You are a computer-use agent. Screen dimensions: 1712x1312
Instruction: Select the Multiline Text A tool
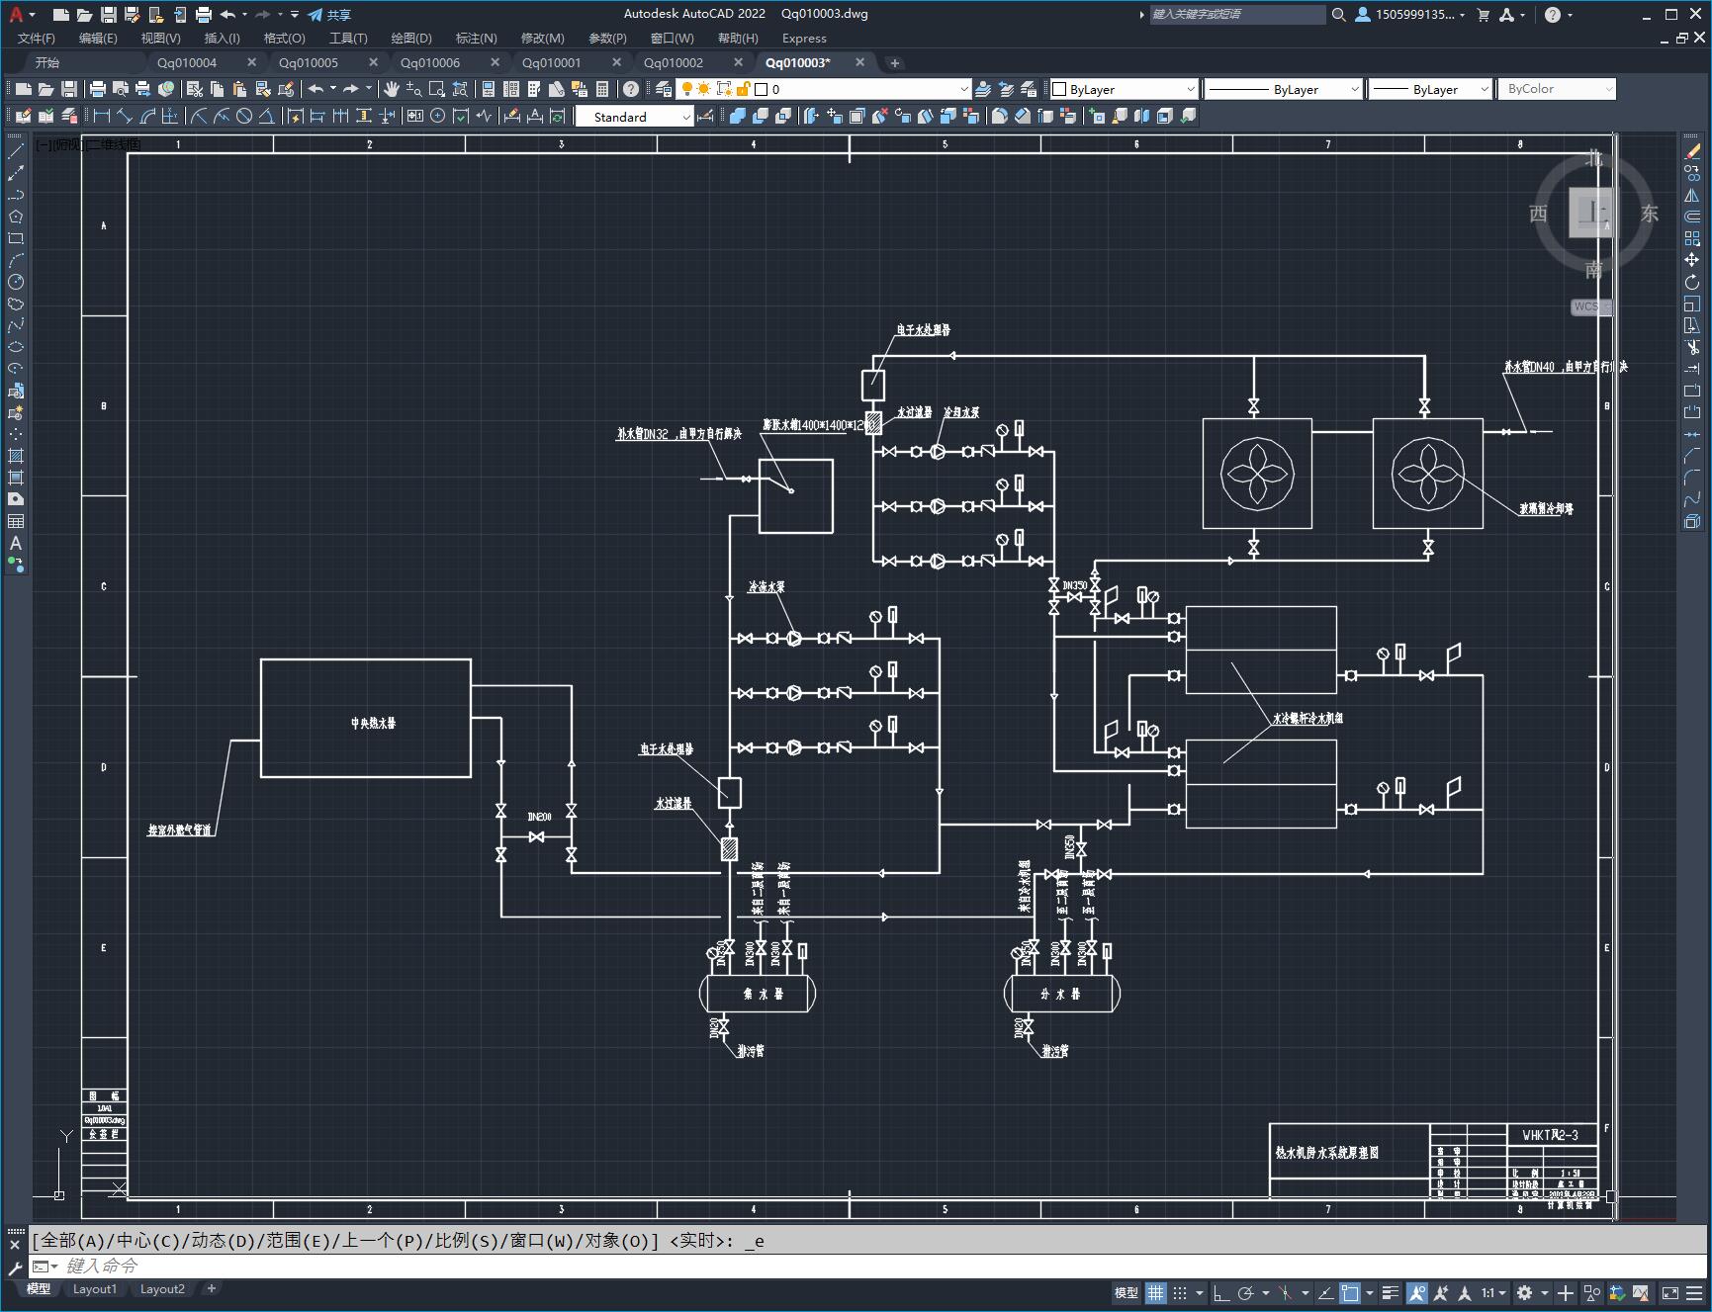pyautogui.click(x=16, y=543)
